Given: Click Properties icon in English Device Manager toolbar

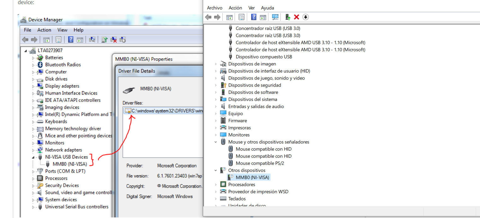Looking at the screenshot, I should coord(59,40).
